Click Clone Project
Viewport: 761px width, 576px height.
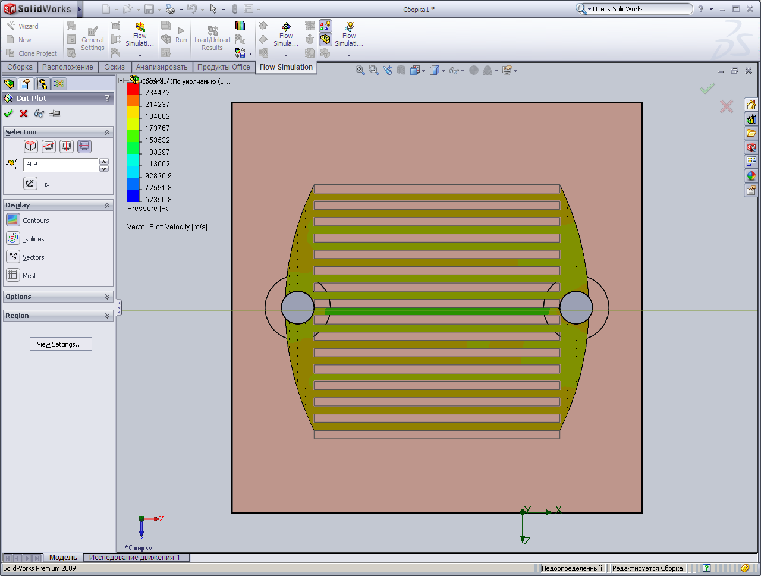[x=32, y=53]
